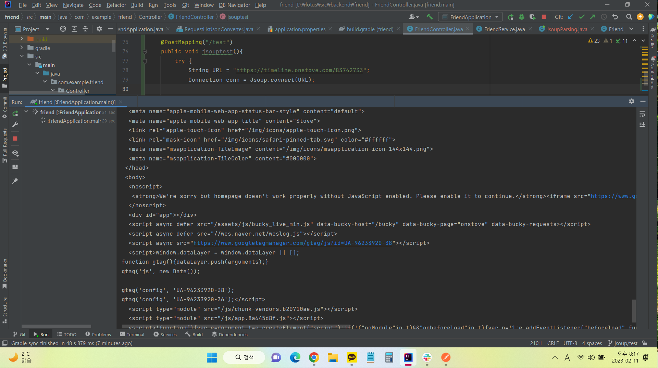Open the DB Navigator menu
Viewport: 658px width, 368px height.
234,5
